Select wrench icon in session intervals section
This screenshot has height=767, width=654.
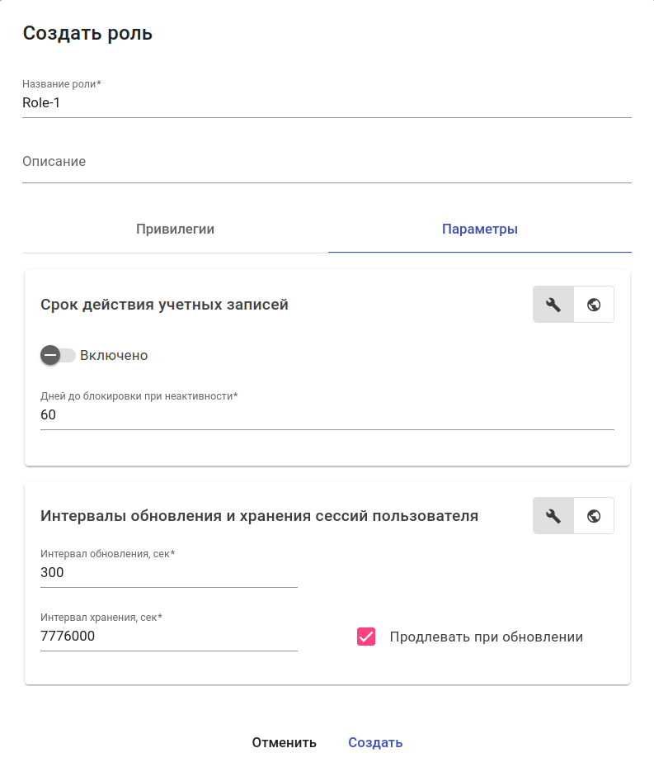point(553,516)
